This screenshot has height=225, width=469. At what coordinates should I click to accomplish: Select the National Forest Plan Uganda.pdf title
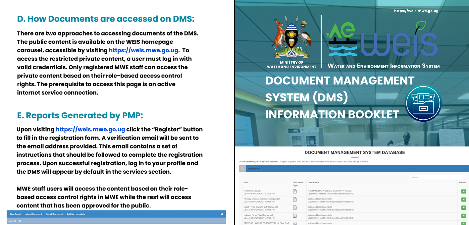(x=258, y=215)
